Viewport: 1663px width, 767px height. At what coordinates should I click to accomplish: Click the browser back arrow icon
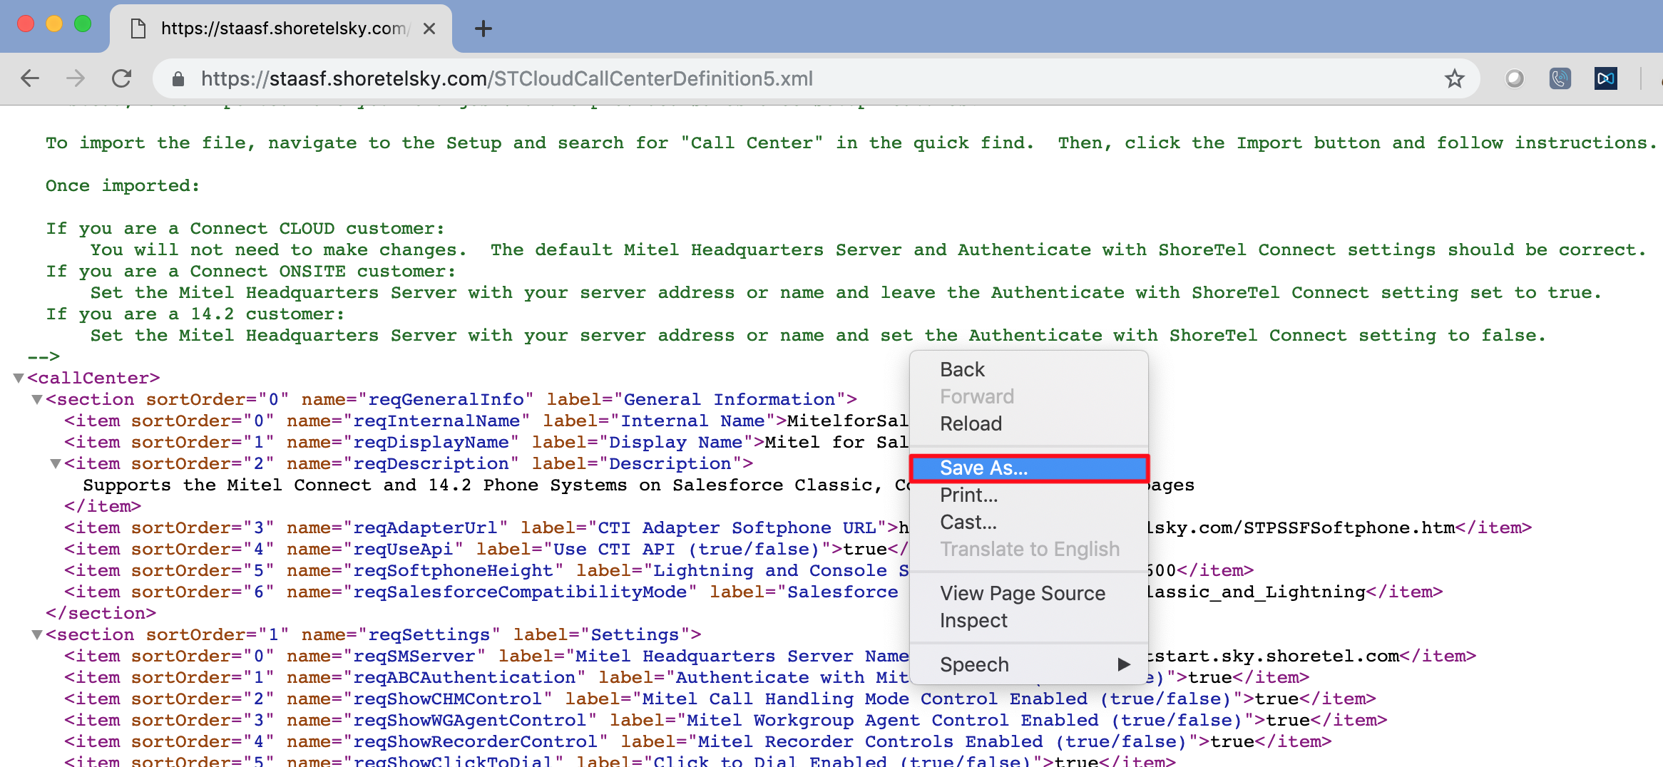point(30,78)
